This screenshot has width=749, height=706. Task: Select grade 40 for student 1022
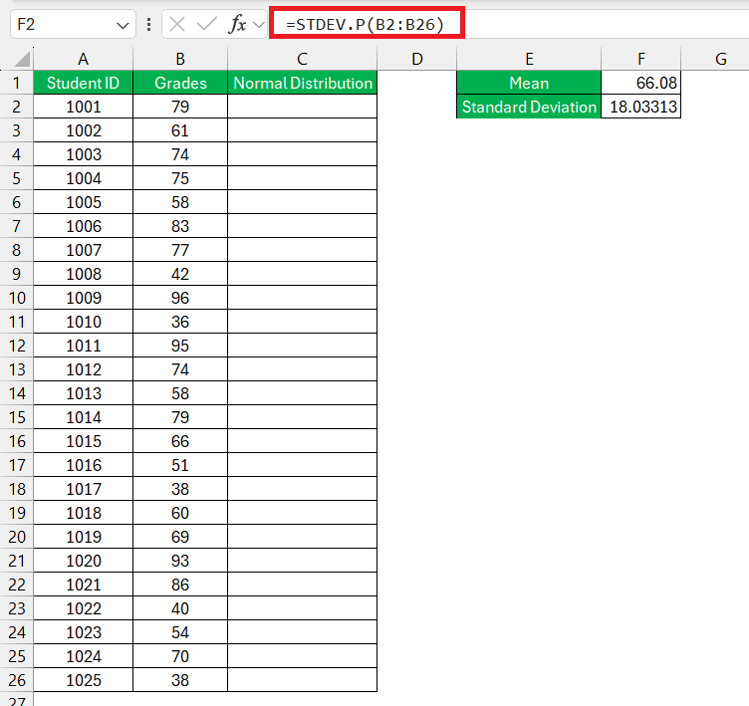pos(180,608)
